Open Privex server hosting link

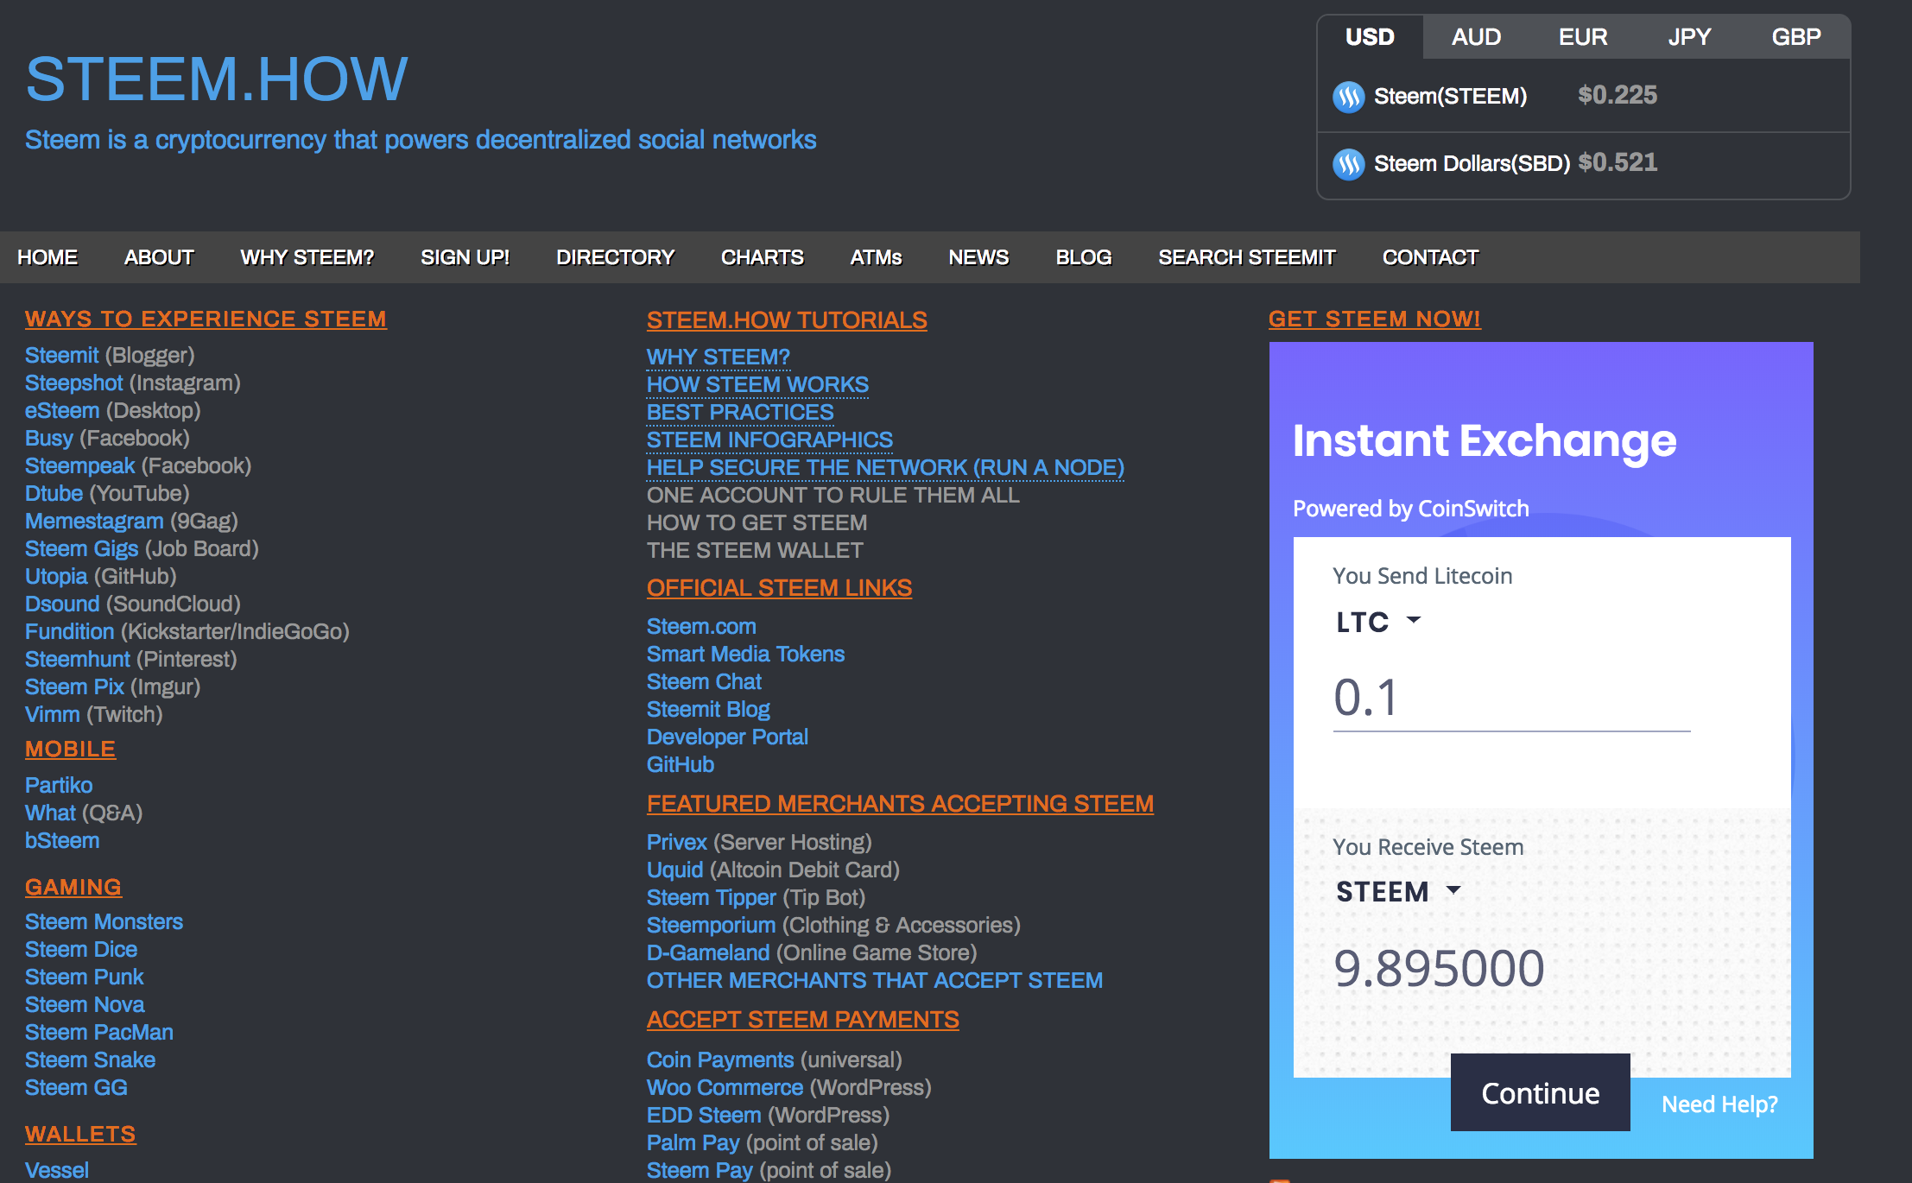[x=677, y=843]
